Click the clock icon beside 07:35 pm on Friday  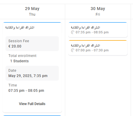(73, 32)
